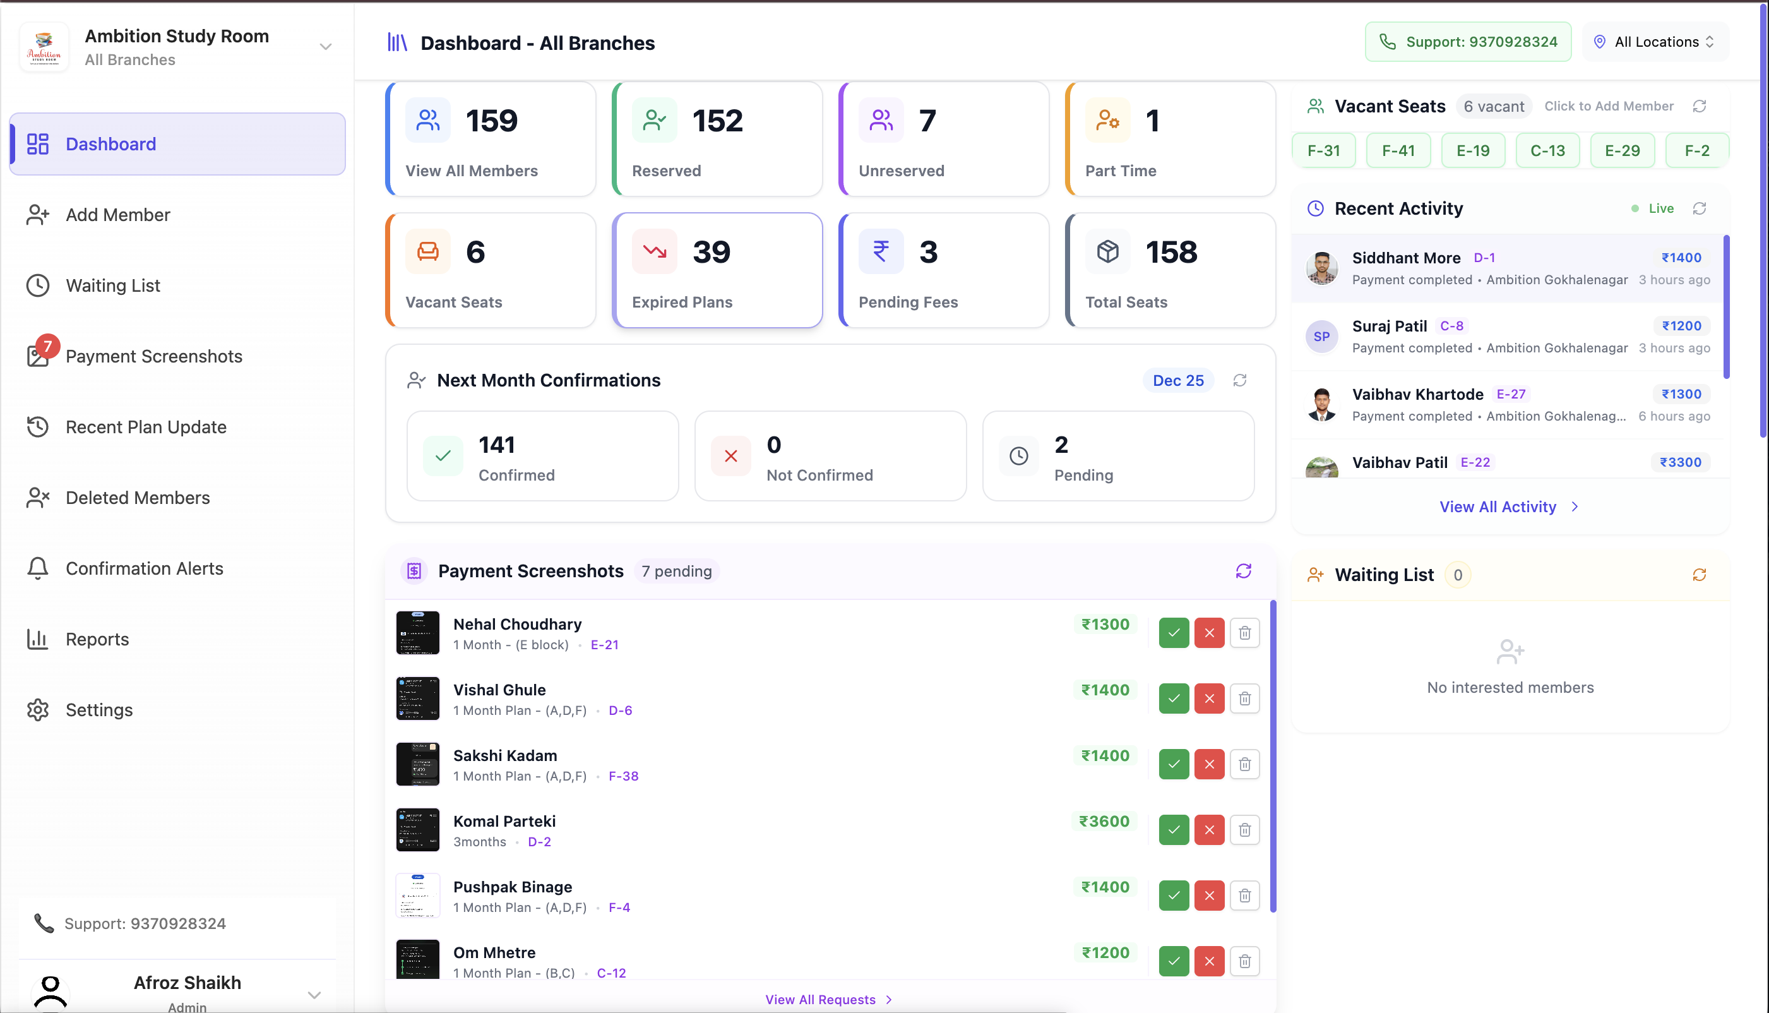This screenshot has height=1013, width=1769.
Task: Refresh the Payment Screenshots section
Action: click(1245, 571)
